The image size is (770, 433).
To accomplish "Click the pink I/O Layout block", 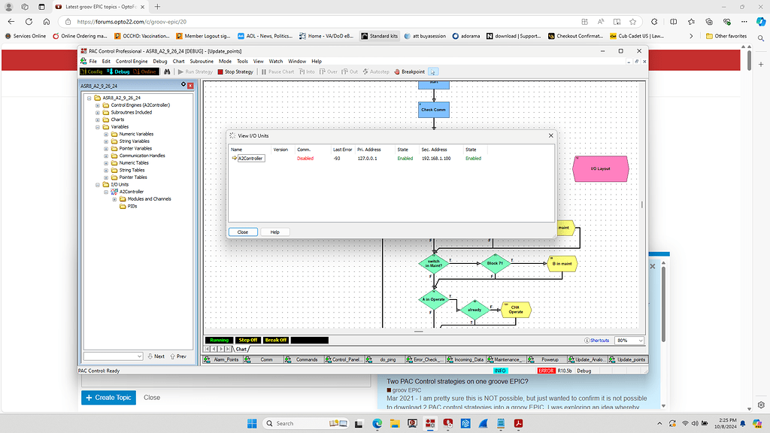I will click(601, 169).
